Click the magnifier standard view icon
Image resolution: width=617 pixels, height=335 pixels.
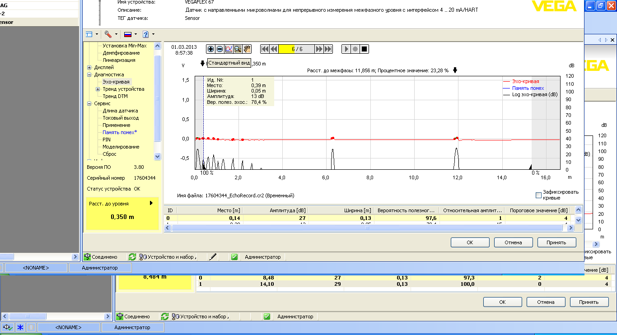[x=238, y=49]
